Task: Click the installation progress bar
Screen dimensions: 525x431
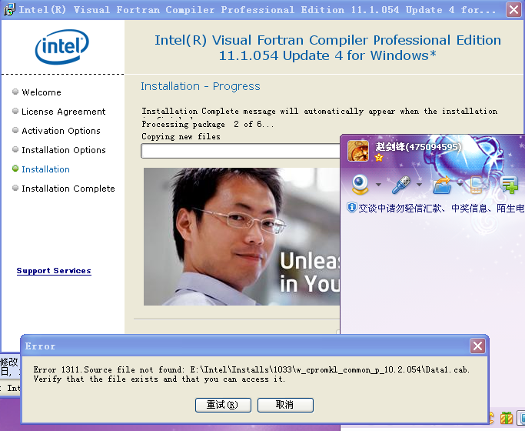Action: click(x=241, y=151)
